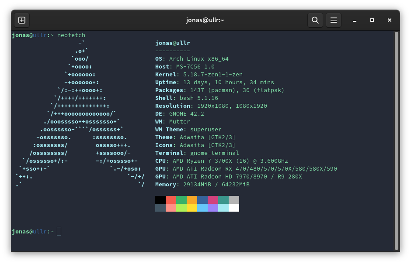Open a new terminal tab
The width and height of the screenshot is (411, 264).
pos(22,20)
